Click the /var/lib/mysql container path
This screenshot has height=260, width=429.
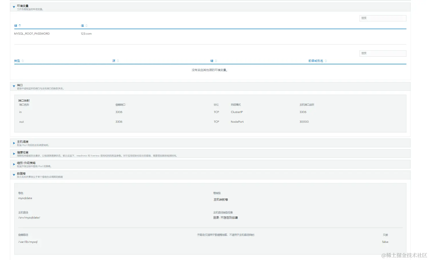point(28,242)
